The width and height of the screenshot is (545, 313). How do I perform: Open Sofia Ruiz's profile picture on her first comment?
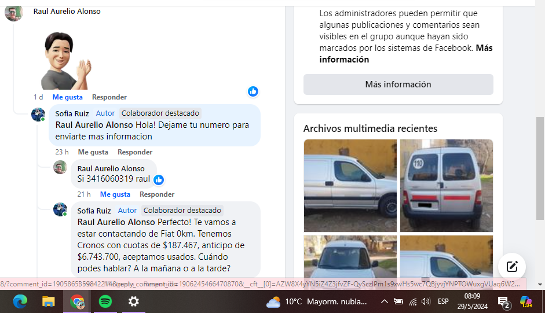coord(38,115)
